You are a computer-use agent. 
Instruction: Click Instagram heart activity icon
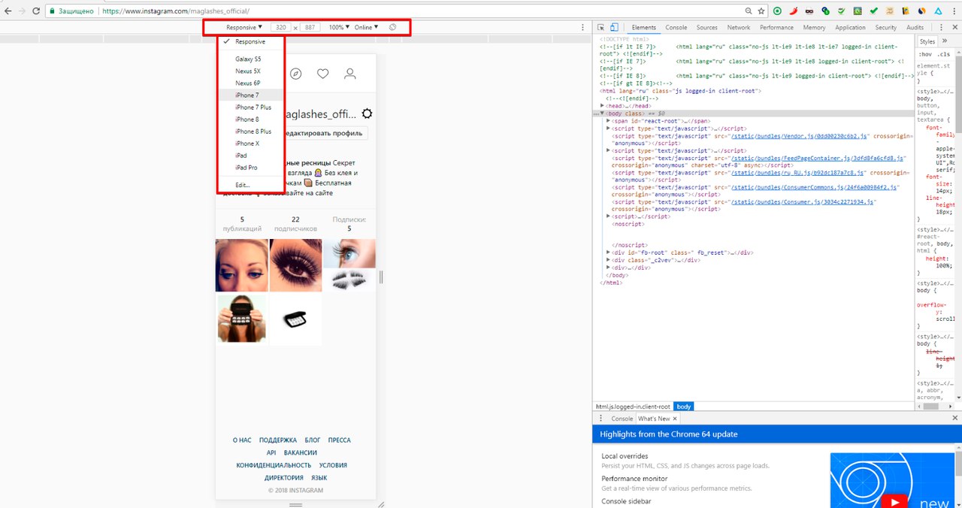click(323, 74)
